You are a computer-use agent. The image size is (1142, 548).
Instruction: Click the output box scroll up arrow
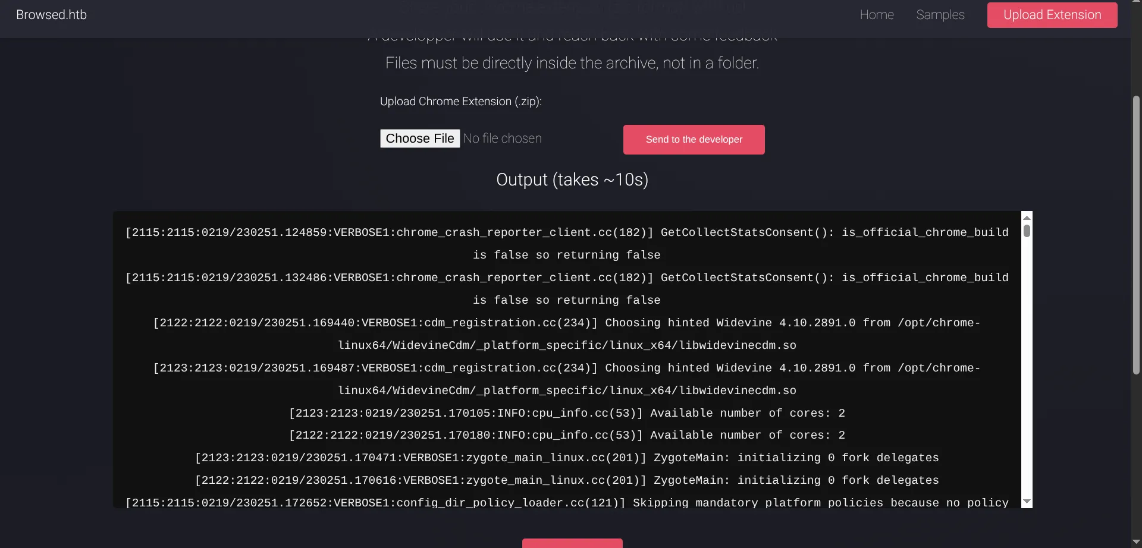coord(1027,218)
